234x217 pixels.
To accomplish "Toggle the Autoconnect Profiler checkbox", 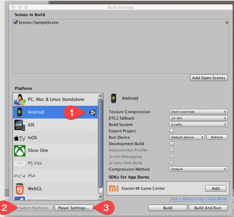I will point(172,150).
